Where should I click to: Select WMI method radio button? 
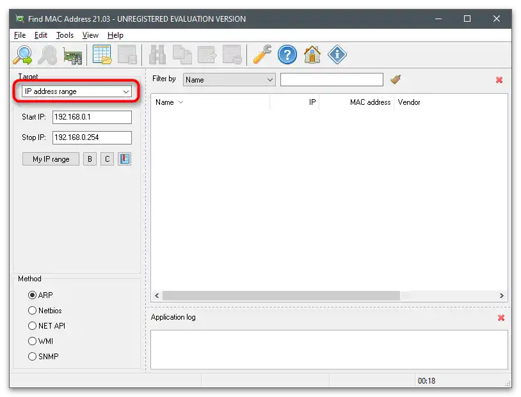pyautogui.click(x=32, y=341)
